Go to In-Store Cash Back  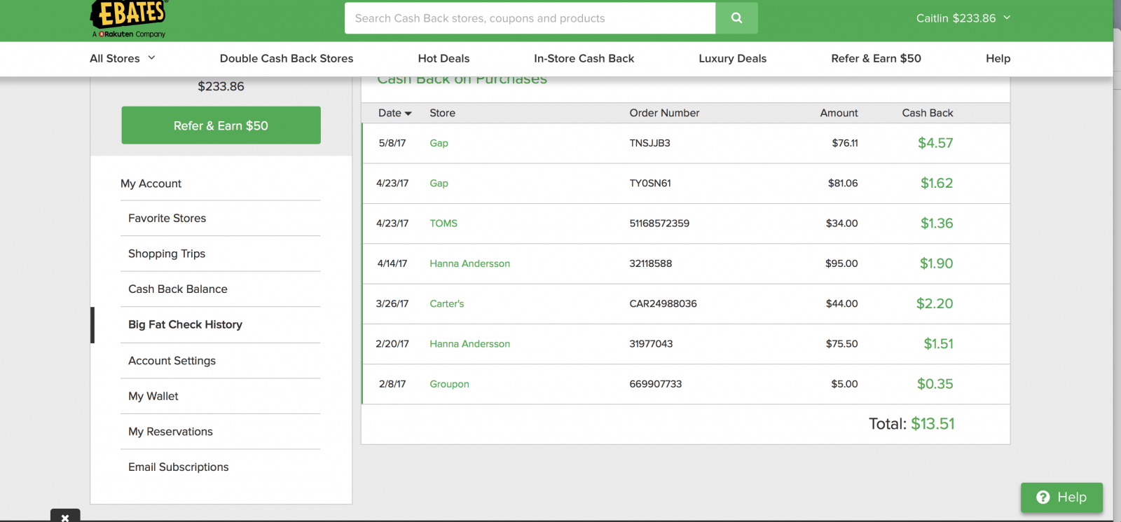click(584, 58)
